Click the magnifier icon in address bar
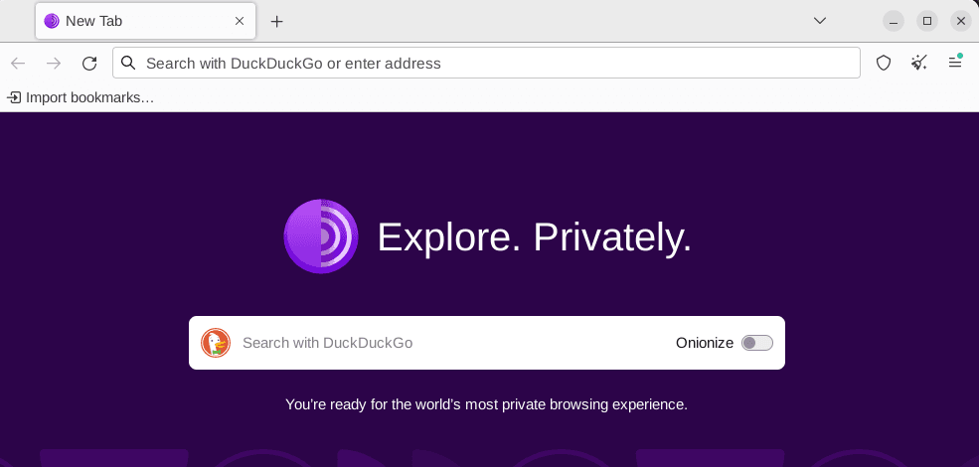979x467 pixels. click(128, 63)
